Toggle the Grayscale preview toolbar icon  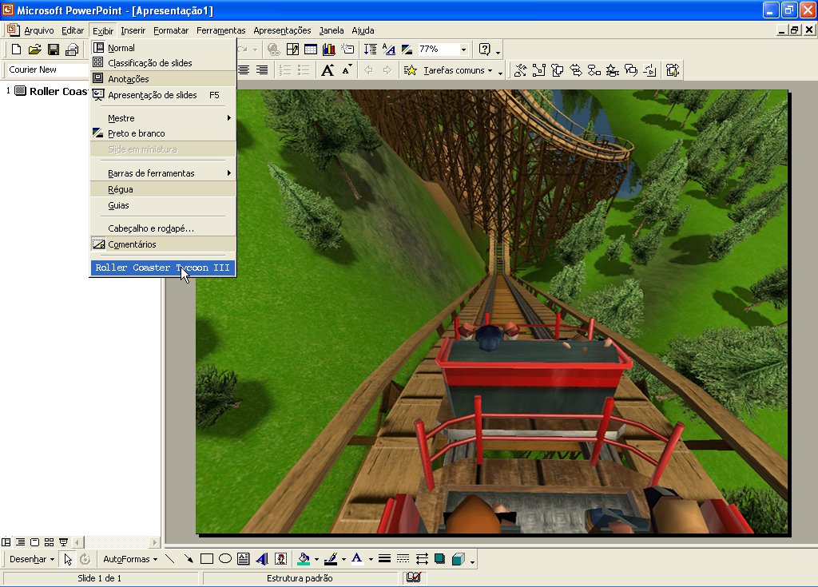[407, 50]
